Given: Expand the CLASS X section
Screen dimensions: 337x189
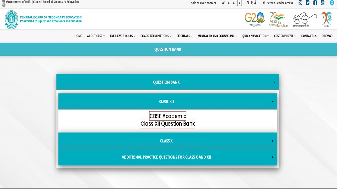Looking at the screenshot, I should [168, 141].
